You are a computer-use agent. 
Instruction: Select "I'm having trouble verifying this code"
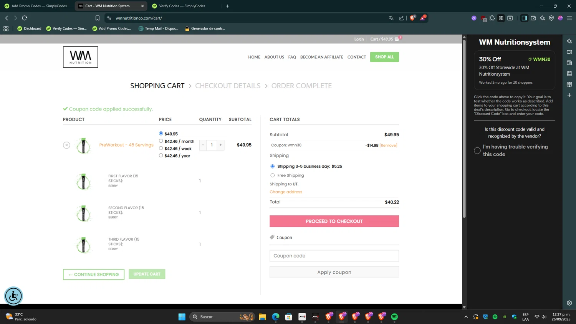477,150
